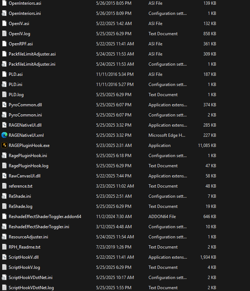This screenshot has height=291, width=250.
Task: Click the OpenIV.asi file icon
Action: tap(4, 24)
